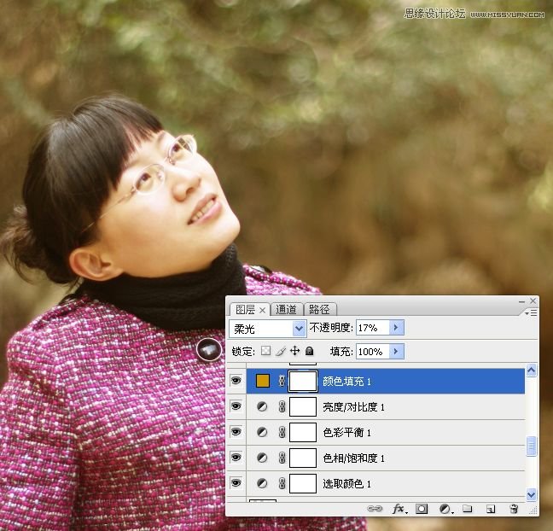Open the fx layer style menu
Image resolution: width=553 pixels, height=531 pixels.
pos(399,509)
